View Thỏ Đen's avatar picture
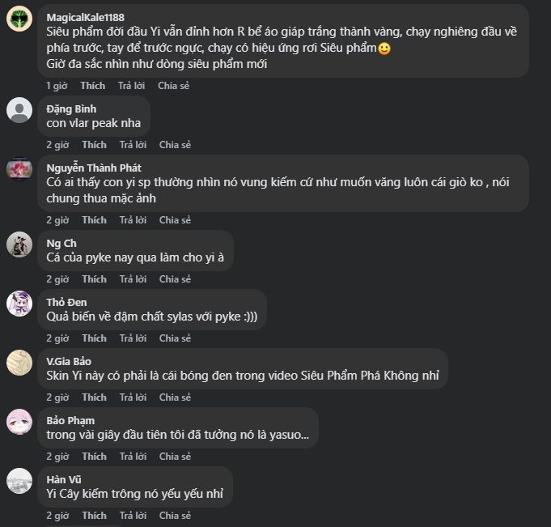551x527 pixels. 19,304
